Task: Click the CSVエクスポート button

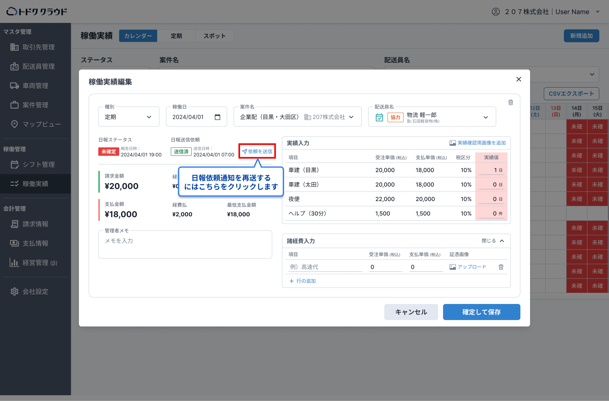Action: click(571, 94)
